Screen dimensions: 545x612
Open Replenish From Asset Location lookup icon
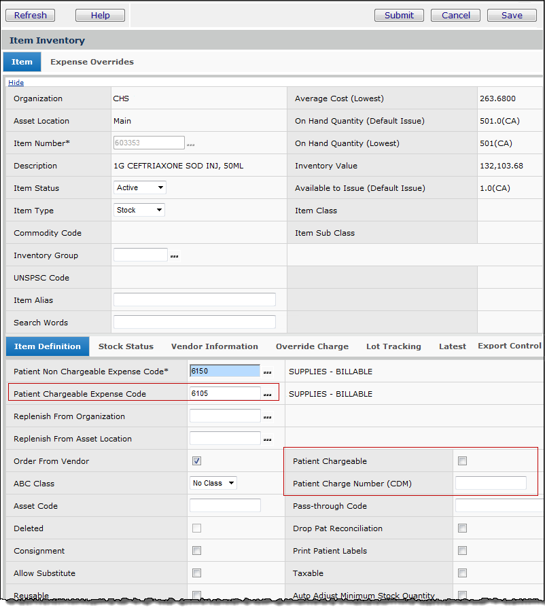(x=268, y=439)
